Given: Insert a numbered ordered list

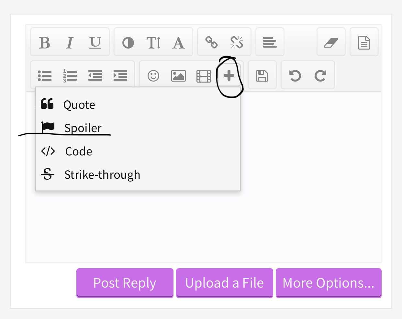Looking at the screenshot, I should tap(70, 75).
